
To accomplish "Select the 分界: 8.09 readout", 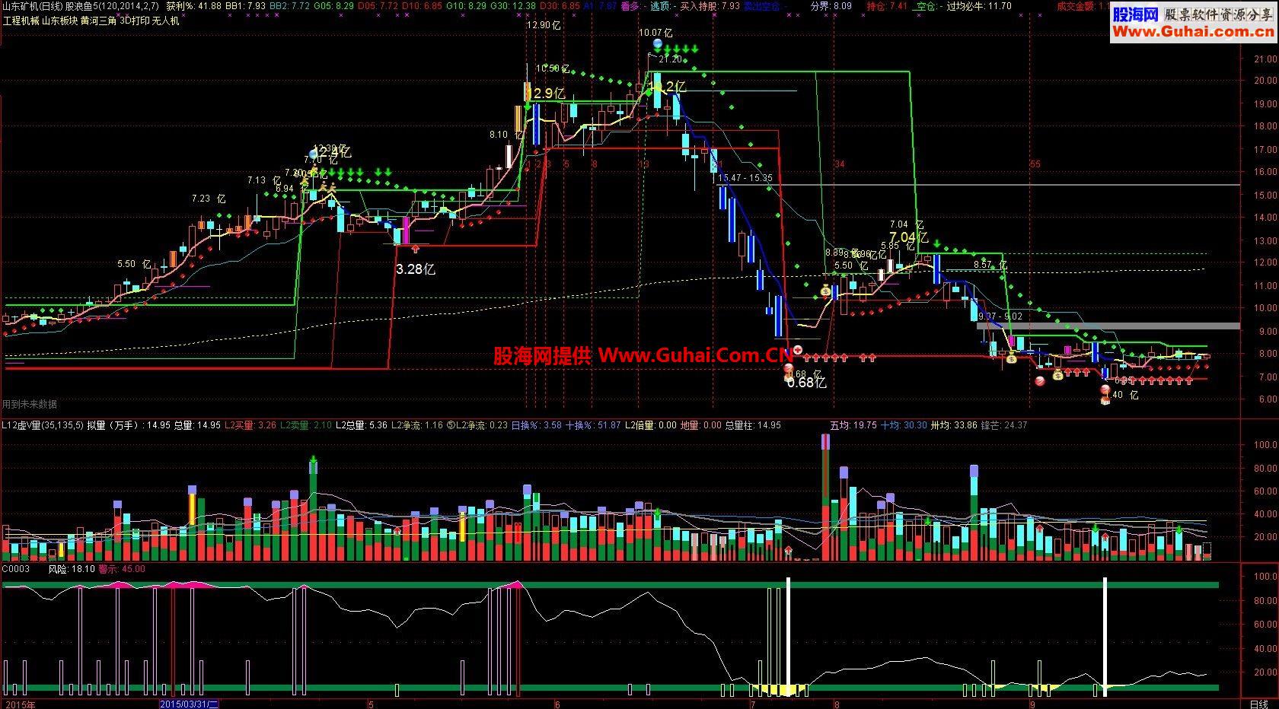I will pyautogui.click(x=831, y=6).
